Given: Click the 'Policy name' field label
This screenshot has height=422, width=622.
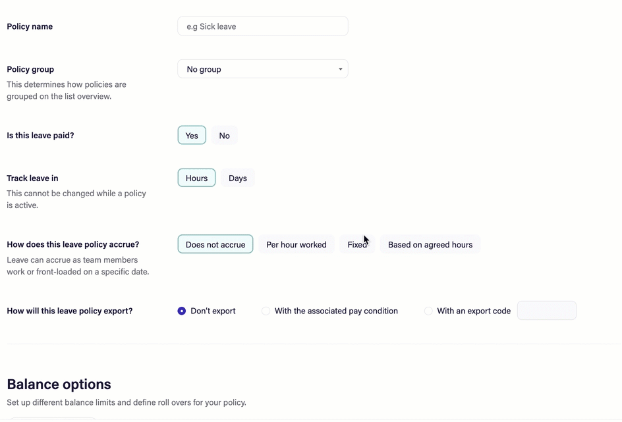Looking at the screenshot, I should point(30,26).
